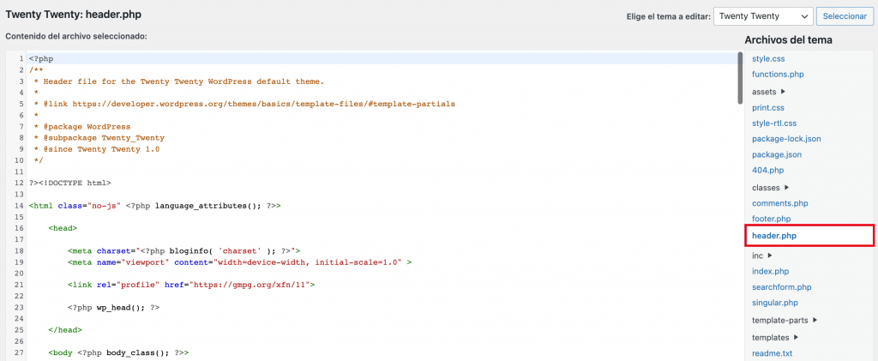878x361 pixels.
Task: Open footer.php file
Action: 771,220
